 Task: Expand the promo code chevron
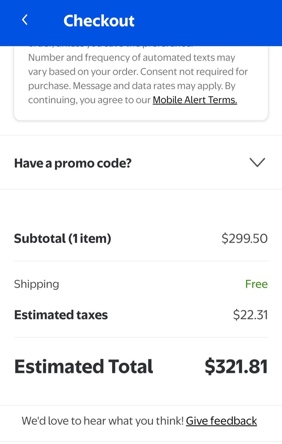click(x=257, y=162)
